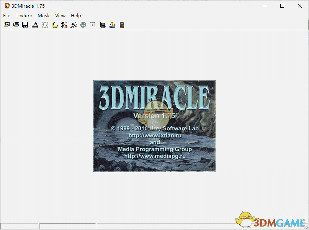Select the moon-shaped toolbar tool
309x230 pixels.
click(54, 25)
